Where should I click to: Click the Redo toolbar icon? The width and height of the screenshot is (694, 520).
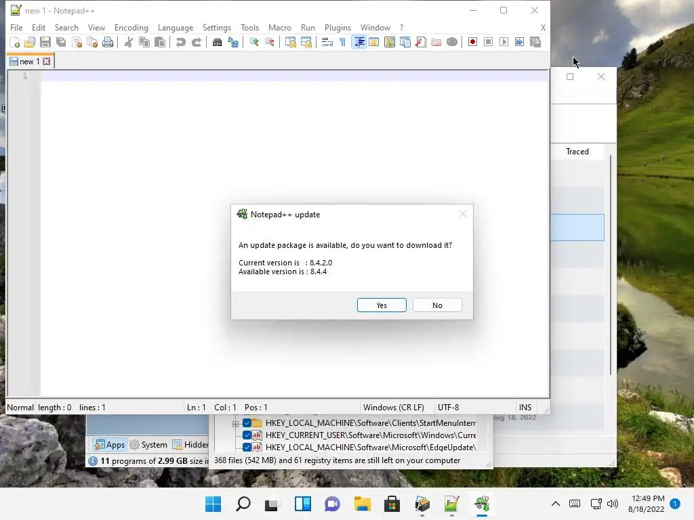coord(197,42)
